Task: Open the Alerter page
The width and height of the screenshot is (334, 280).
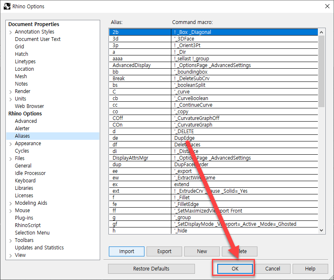Action: tap(22, 129)
